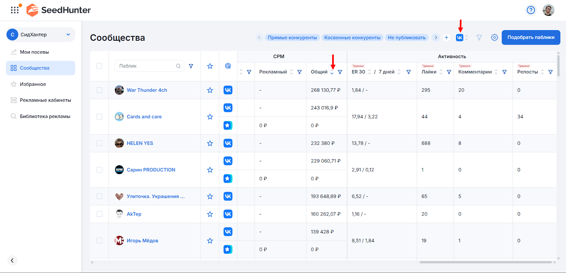Sort by Общий CPM column arrows

[x=332, y=72]
